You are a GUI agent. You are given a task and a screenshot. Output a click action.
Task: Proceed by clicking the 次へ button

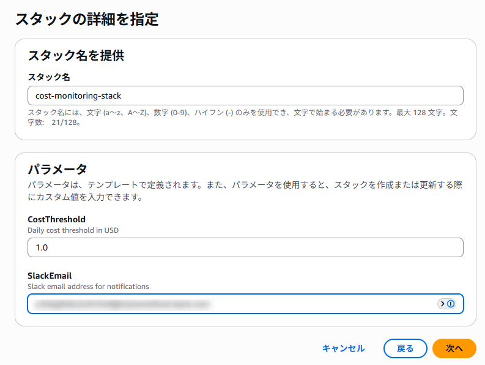[x=454, y=348]
